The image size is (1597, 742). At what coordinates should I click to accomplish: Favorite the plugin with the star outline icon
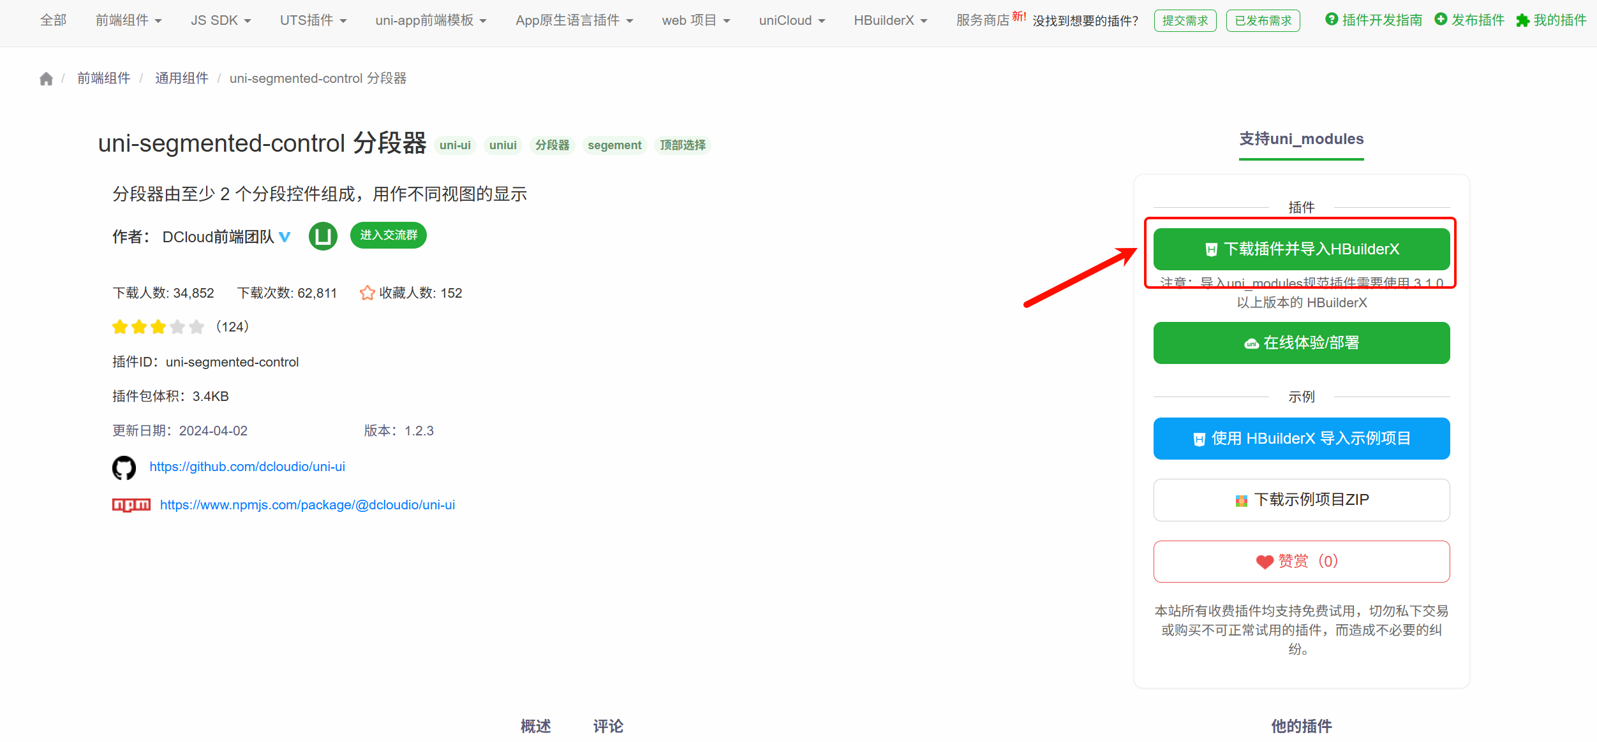coord(367,293)
